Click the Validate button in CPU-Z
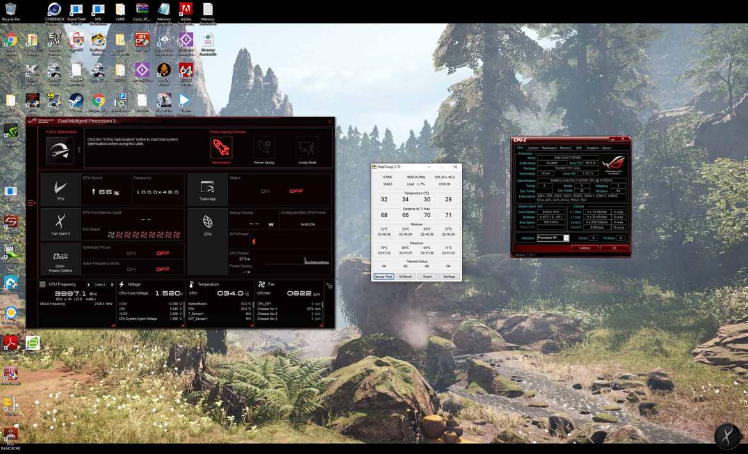This screenshot has width=748, height=454. 584,248
